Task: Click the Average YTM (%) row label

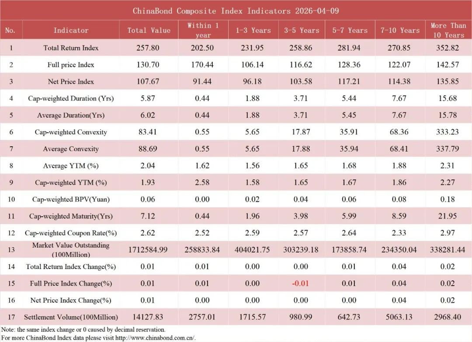Action: coord(71,166)
